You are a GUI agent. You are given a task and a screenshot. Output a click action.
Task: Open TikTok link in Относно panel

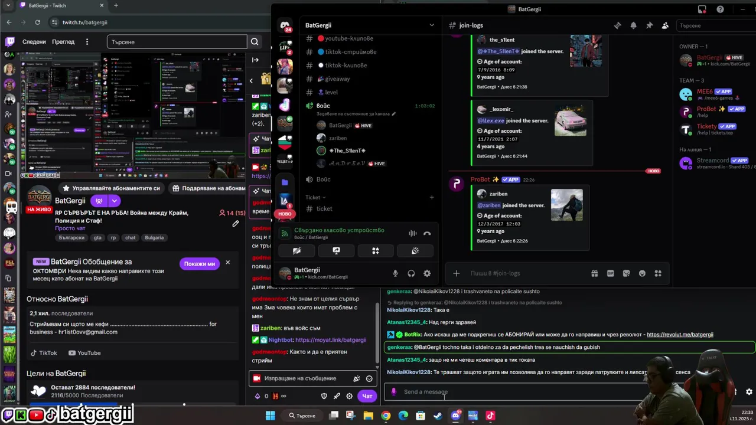(44, 353)
